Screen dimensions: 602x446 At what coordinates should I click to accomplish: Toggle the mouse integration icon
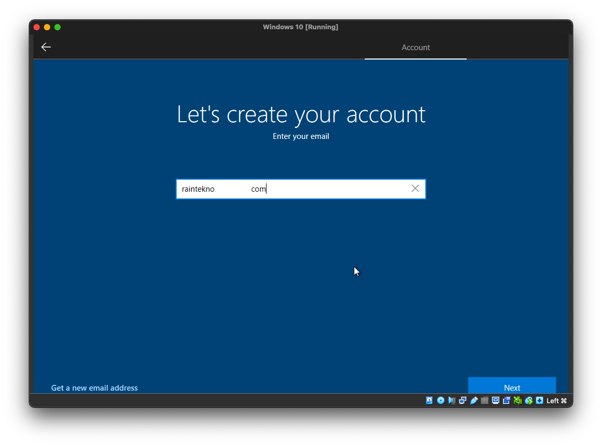(x=529, y=401)
